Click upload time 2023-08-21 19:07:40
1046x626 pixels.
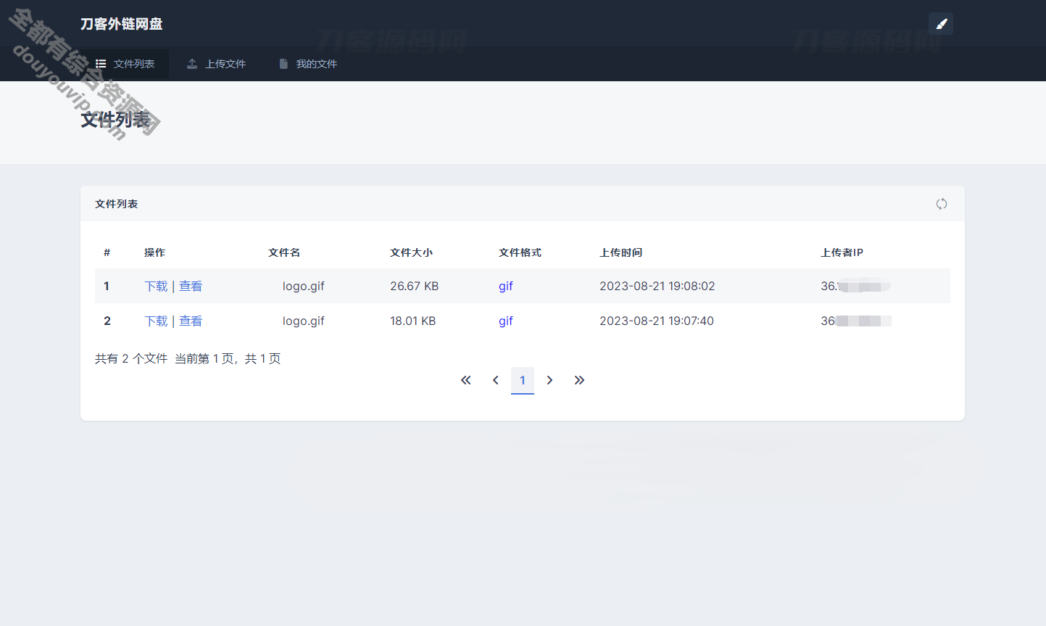657,321
